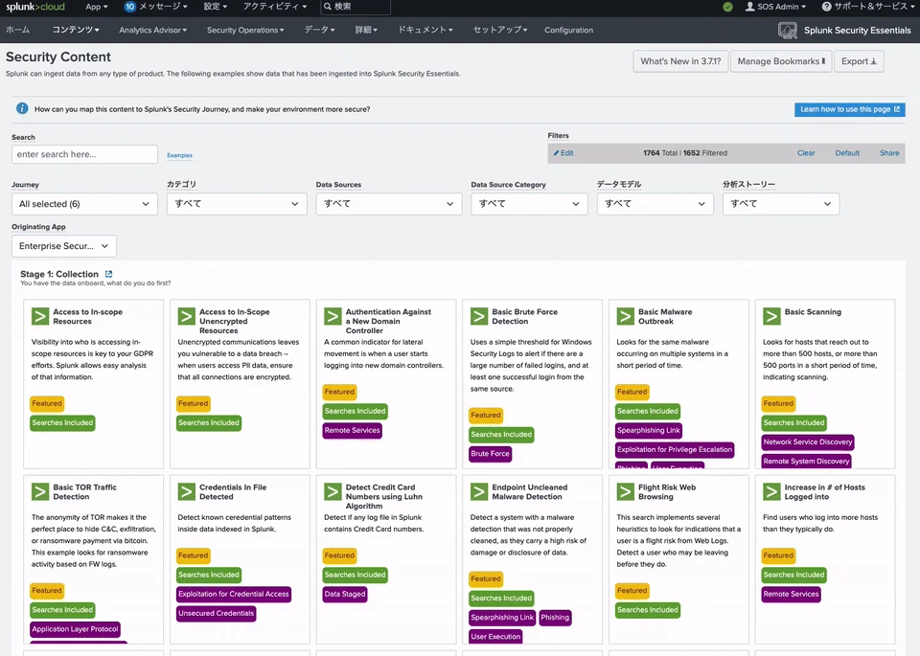Image resolution: width=920 pixels, height=656 pixels.
Task: Click Learn how to use this page
Action: 850,109
